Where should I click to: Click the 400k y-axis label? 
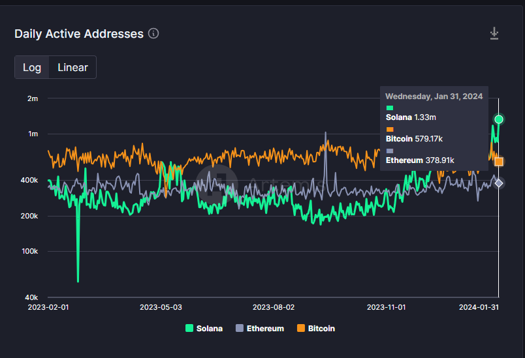[29, 180]
